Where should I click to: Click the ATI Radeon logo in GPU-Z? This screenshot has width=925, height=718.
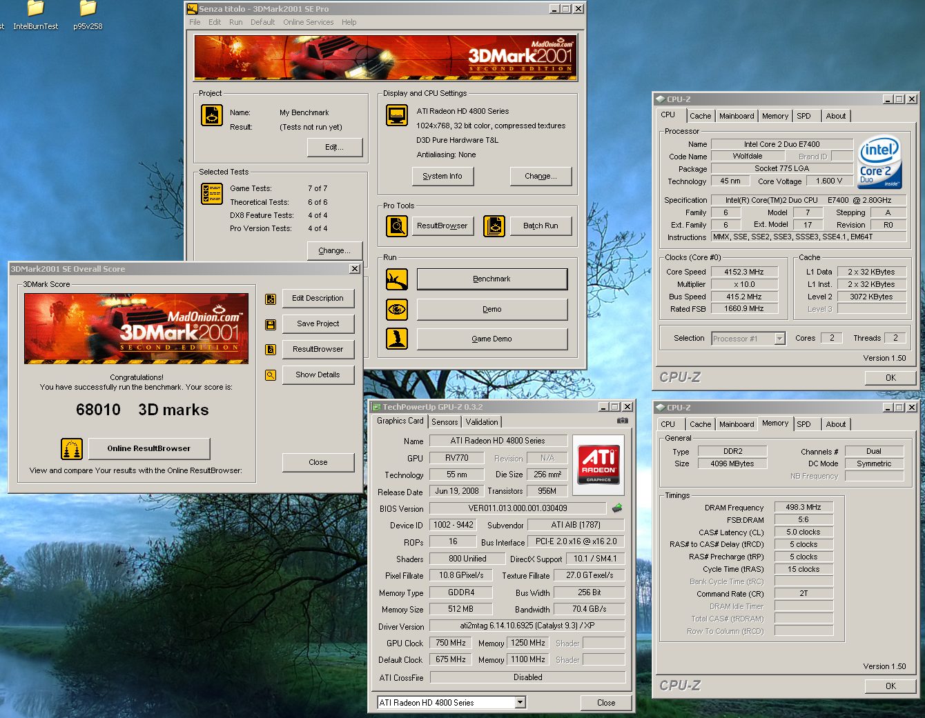(x=598, y=465)
